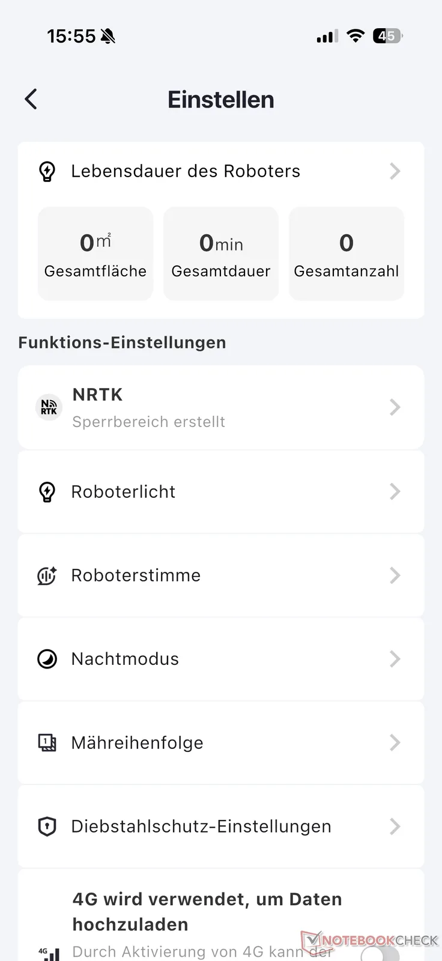442x961 pixels.
Task: Tap the back arrow icon
Action: click(31, 99)
